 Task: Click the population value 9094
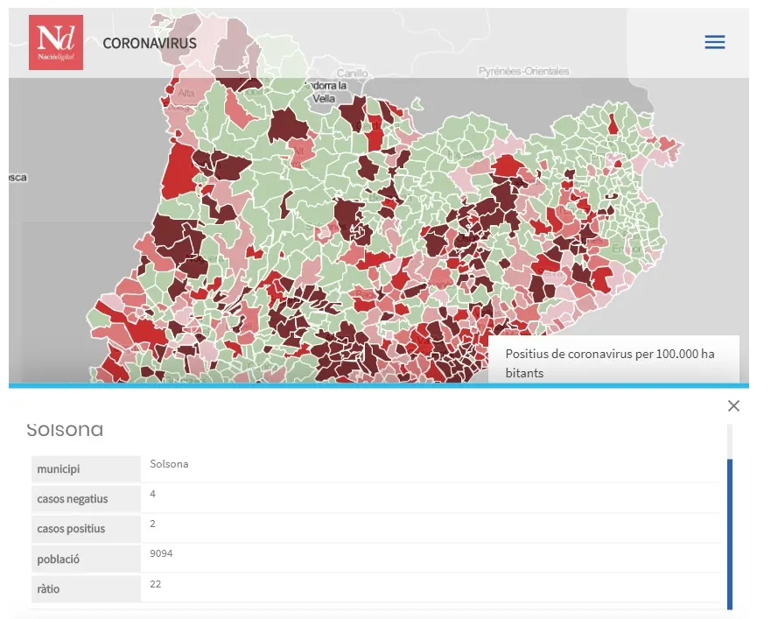[x=161, y=553]
